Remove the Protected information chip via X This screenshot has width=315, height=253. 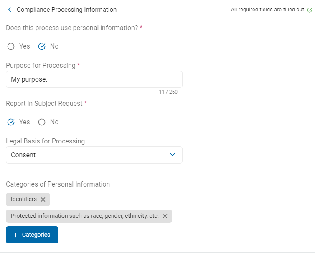coord(165,216)
